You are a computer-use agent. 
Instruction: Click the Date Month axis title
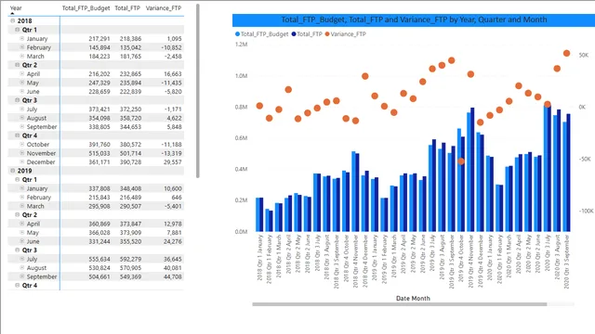coord(413,299)
